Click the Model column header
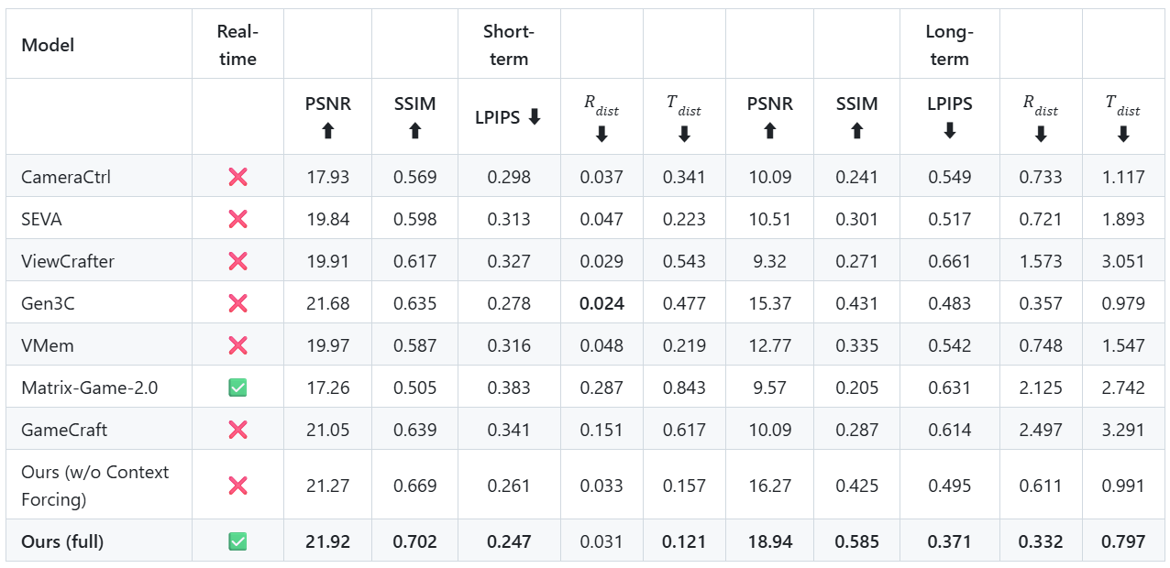The height and width of the screenshot is (568, 1170). click(x=48, y=45)
